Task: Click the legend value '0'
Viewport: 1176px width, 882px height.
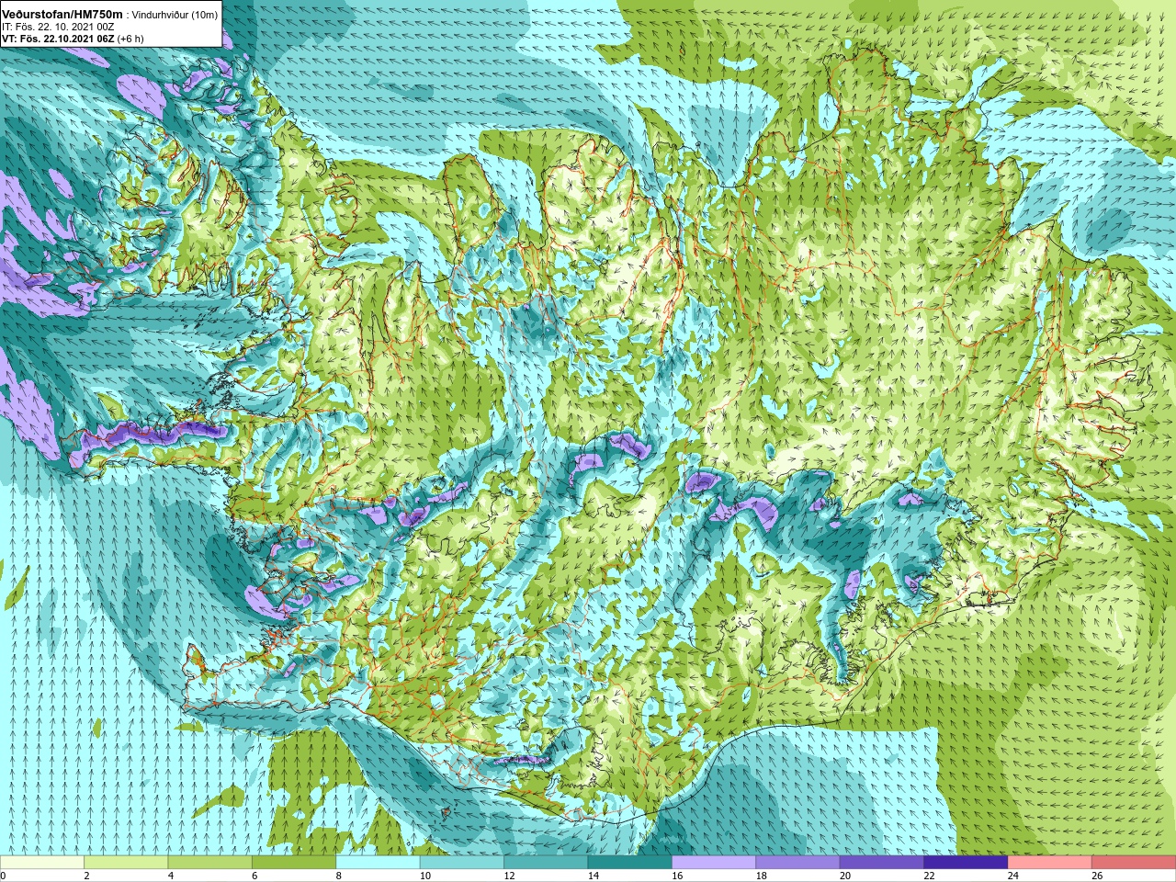Action: coord(4,876)
